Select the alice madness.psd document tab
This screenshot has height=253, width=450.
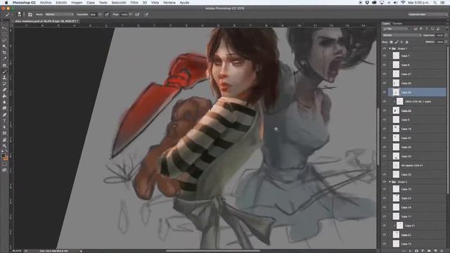click(46, 21)
